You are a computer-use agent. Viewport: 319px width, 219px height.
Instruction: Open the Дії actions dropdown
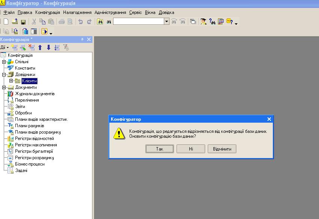5,47
